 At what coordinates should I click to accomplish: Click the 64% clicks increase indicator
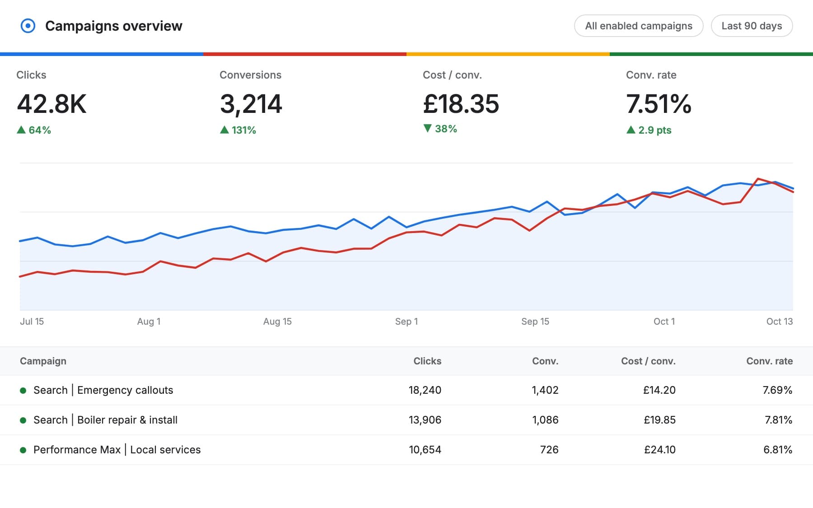[34, 130]
